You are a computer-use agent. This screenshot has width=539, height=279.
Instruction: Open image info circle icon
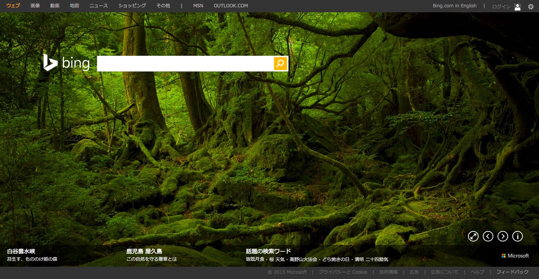tap(518, 237)
